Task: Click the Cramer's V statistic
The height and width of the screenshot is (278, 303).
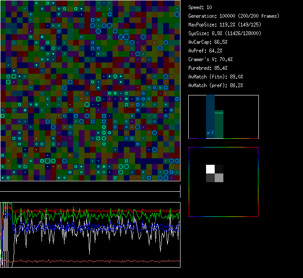Action: coord(210,59)
